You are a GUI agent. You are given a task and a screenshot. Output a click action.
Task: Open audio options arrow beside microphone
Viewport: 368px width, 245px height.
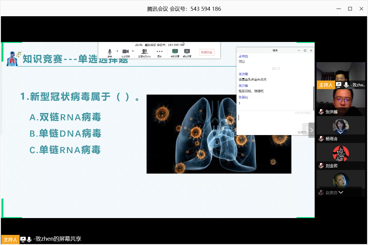(x=117, y=51)
